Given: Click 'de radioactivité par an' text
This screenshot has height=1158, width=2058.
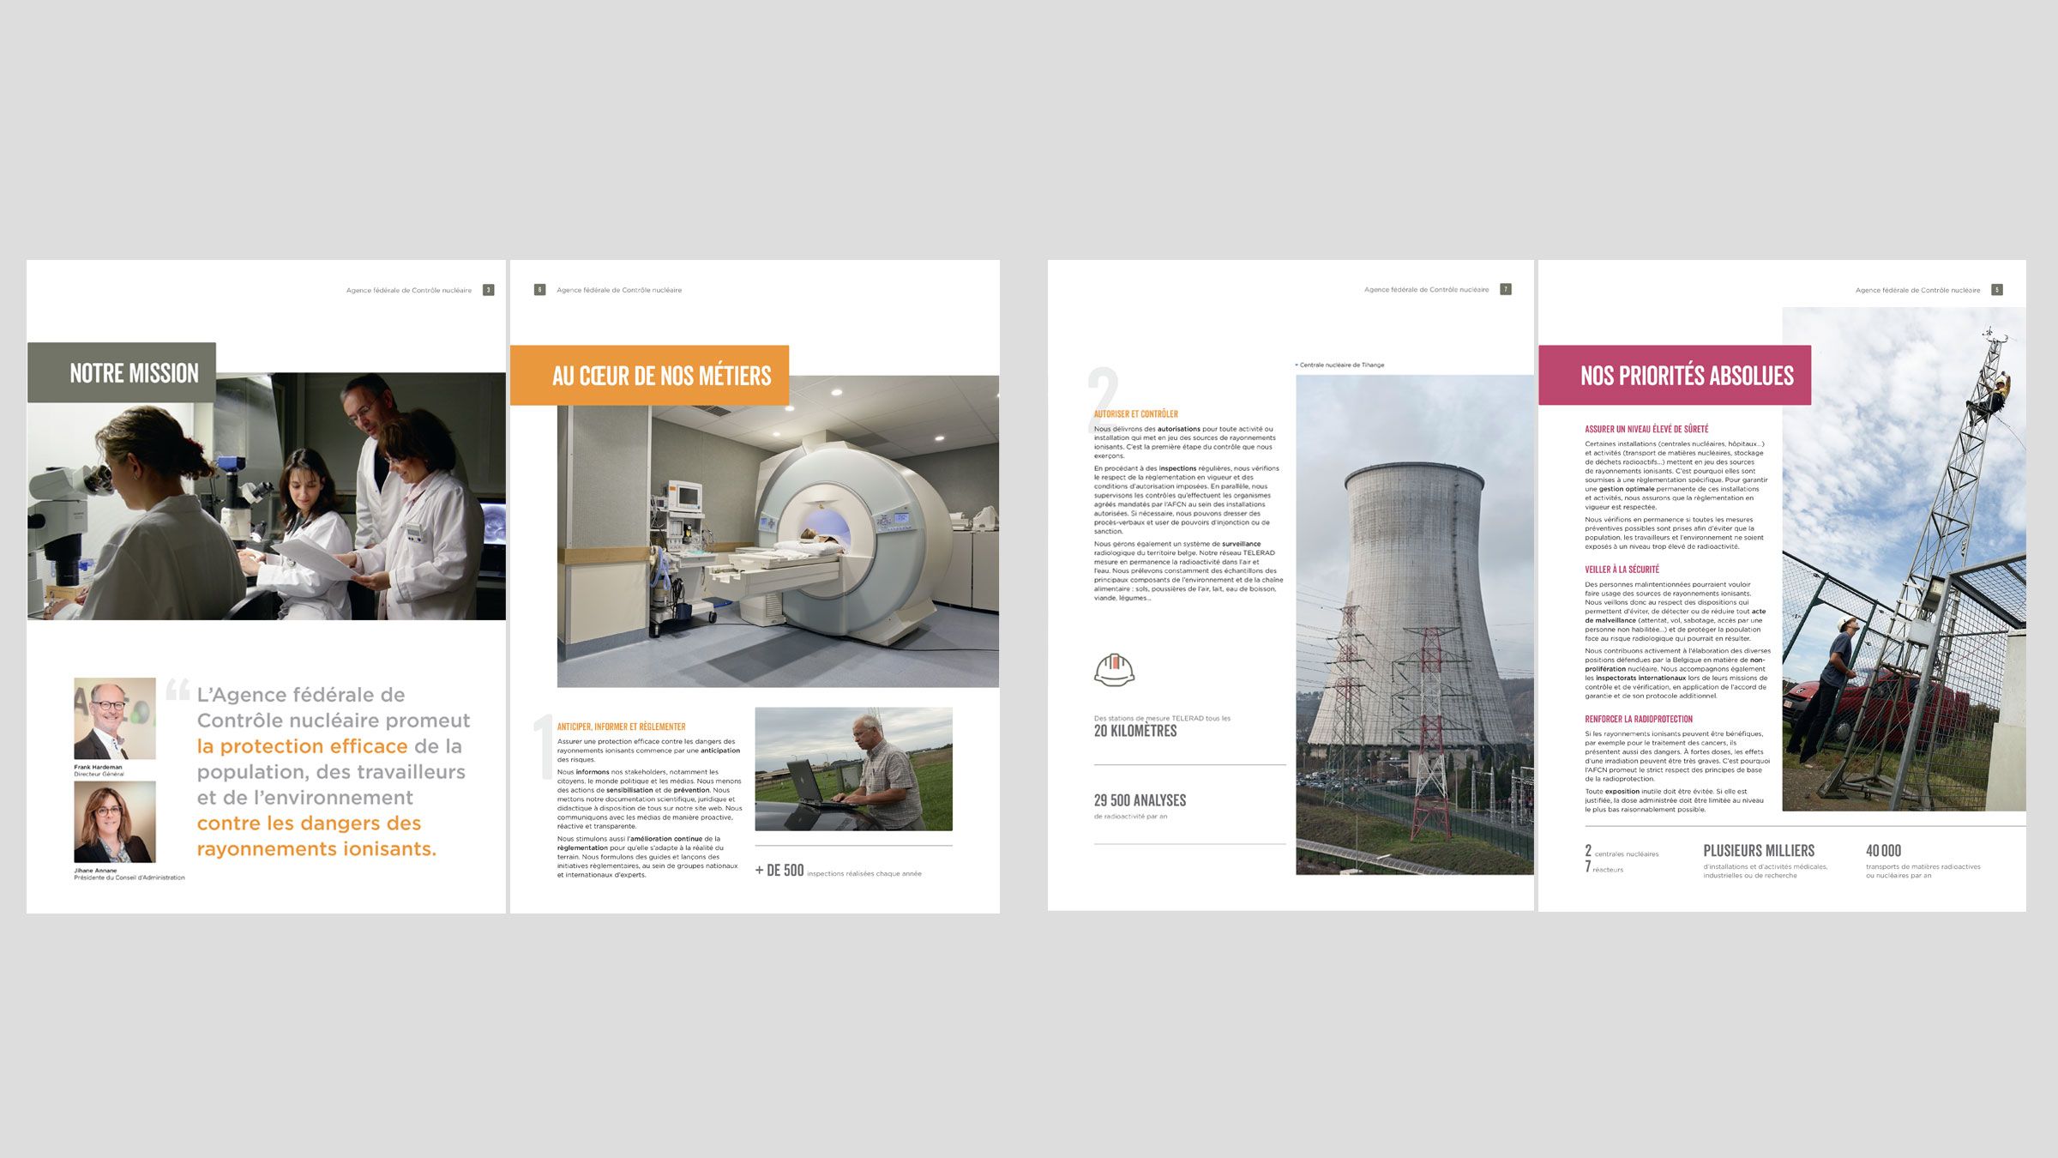Looking at the screenshot, I should point(1130,817).
